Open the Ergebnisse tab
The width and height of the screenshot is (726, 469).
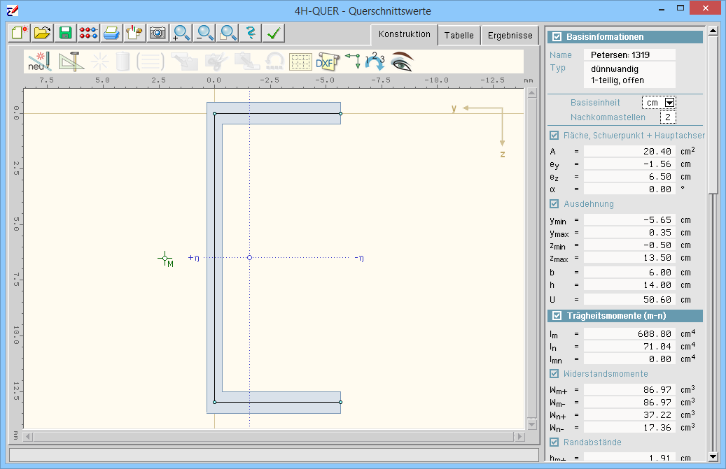(x=510, y=35)
